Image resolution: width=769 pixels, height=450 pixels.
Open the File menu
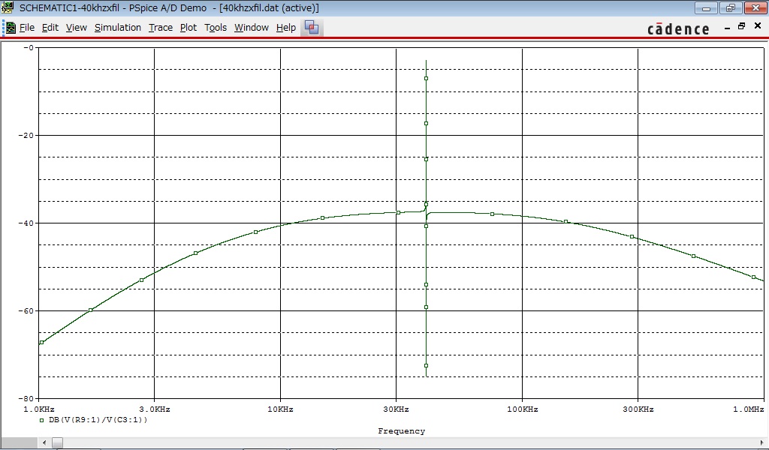26,28
